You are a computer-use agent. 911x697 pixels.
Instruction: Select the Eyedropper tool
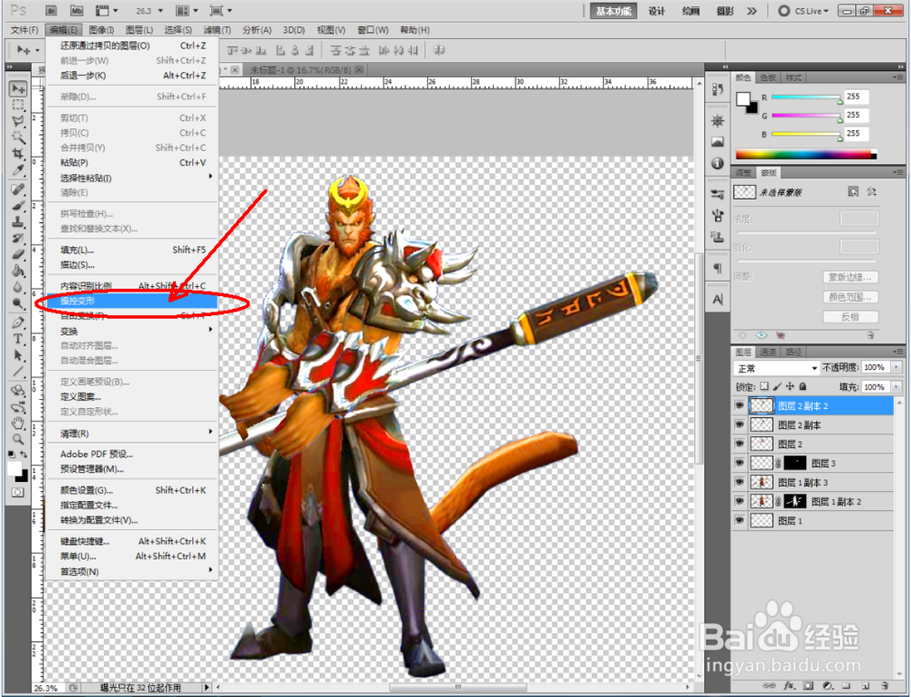[x=18, y=170]
